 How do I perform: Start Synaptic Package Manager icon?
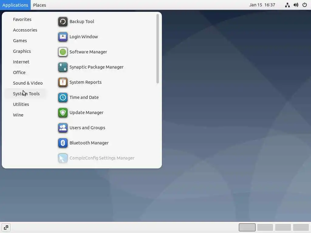coord(63,67)
